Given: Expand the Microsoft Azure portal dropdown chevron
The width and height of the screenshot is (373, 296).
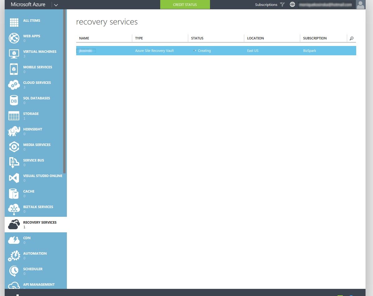Looking at the screenshot, I should coord(56,5).
